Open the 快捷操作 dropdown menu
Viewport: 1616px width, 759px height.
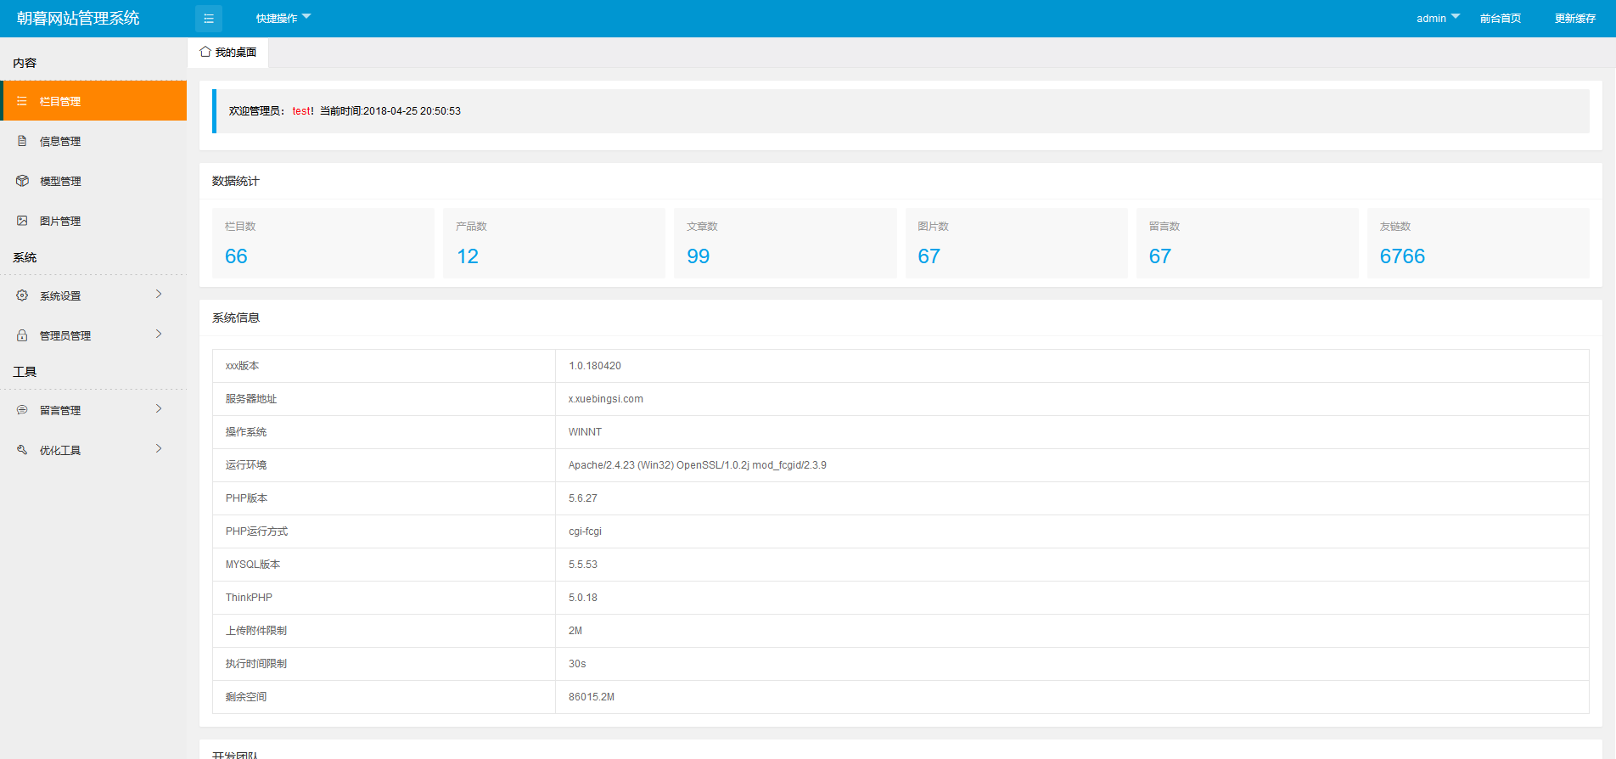(x=283, y=18)
